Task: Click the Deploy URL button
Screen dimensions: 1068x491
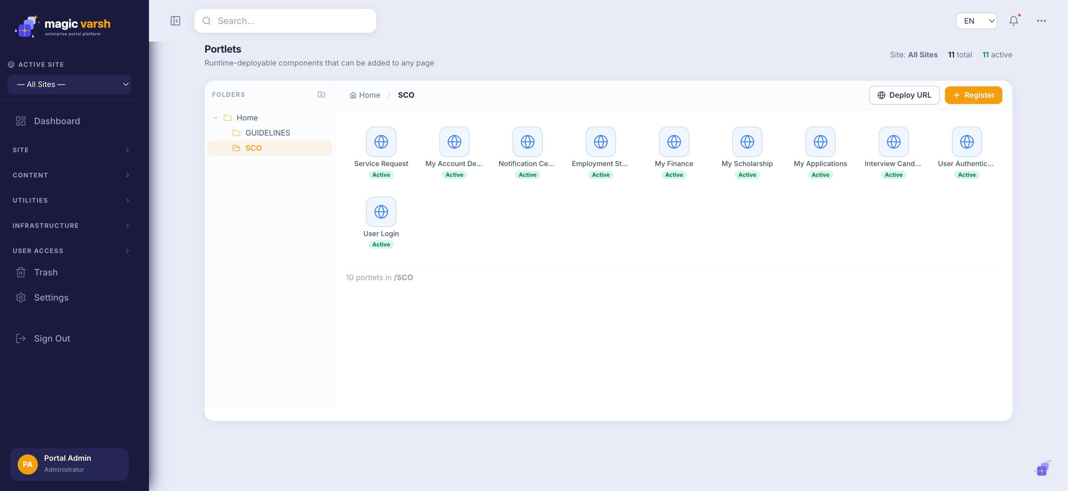Action: (904, 95)
